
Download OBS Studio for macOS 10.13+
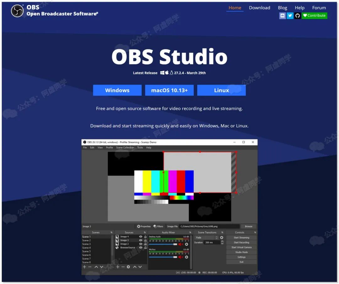click(169, 90)
